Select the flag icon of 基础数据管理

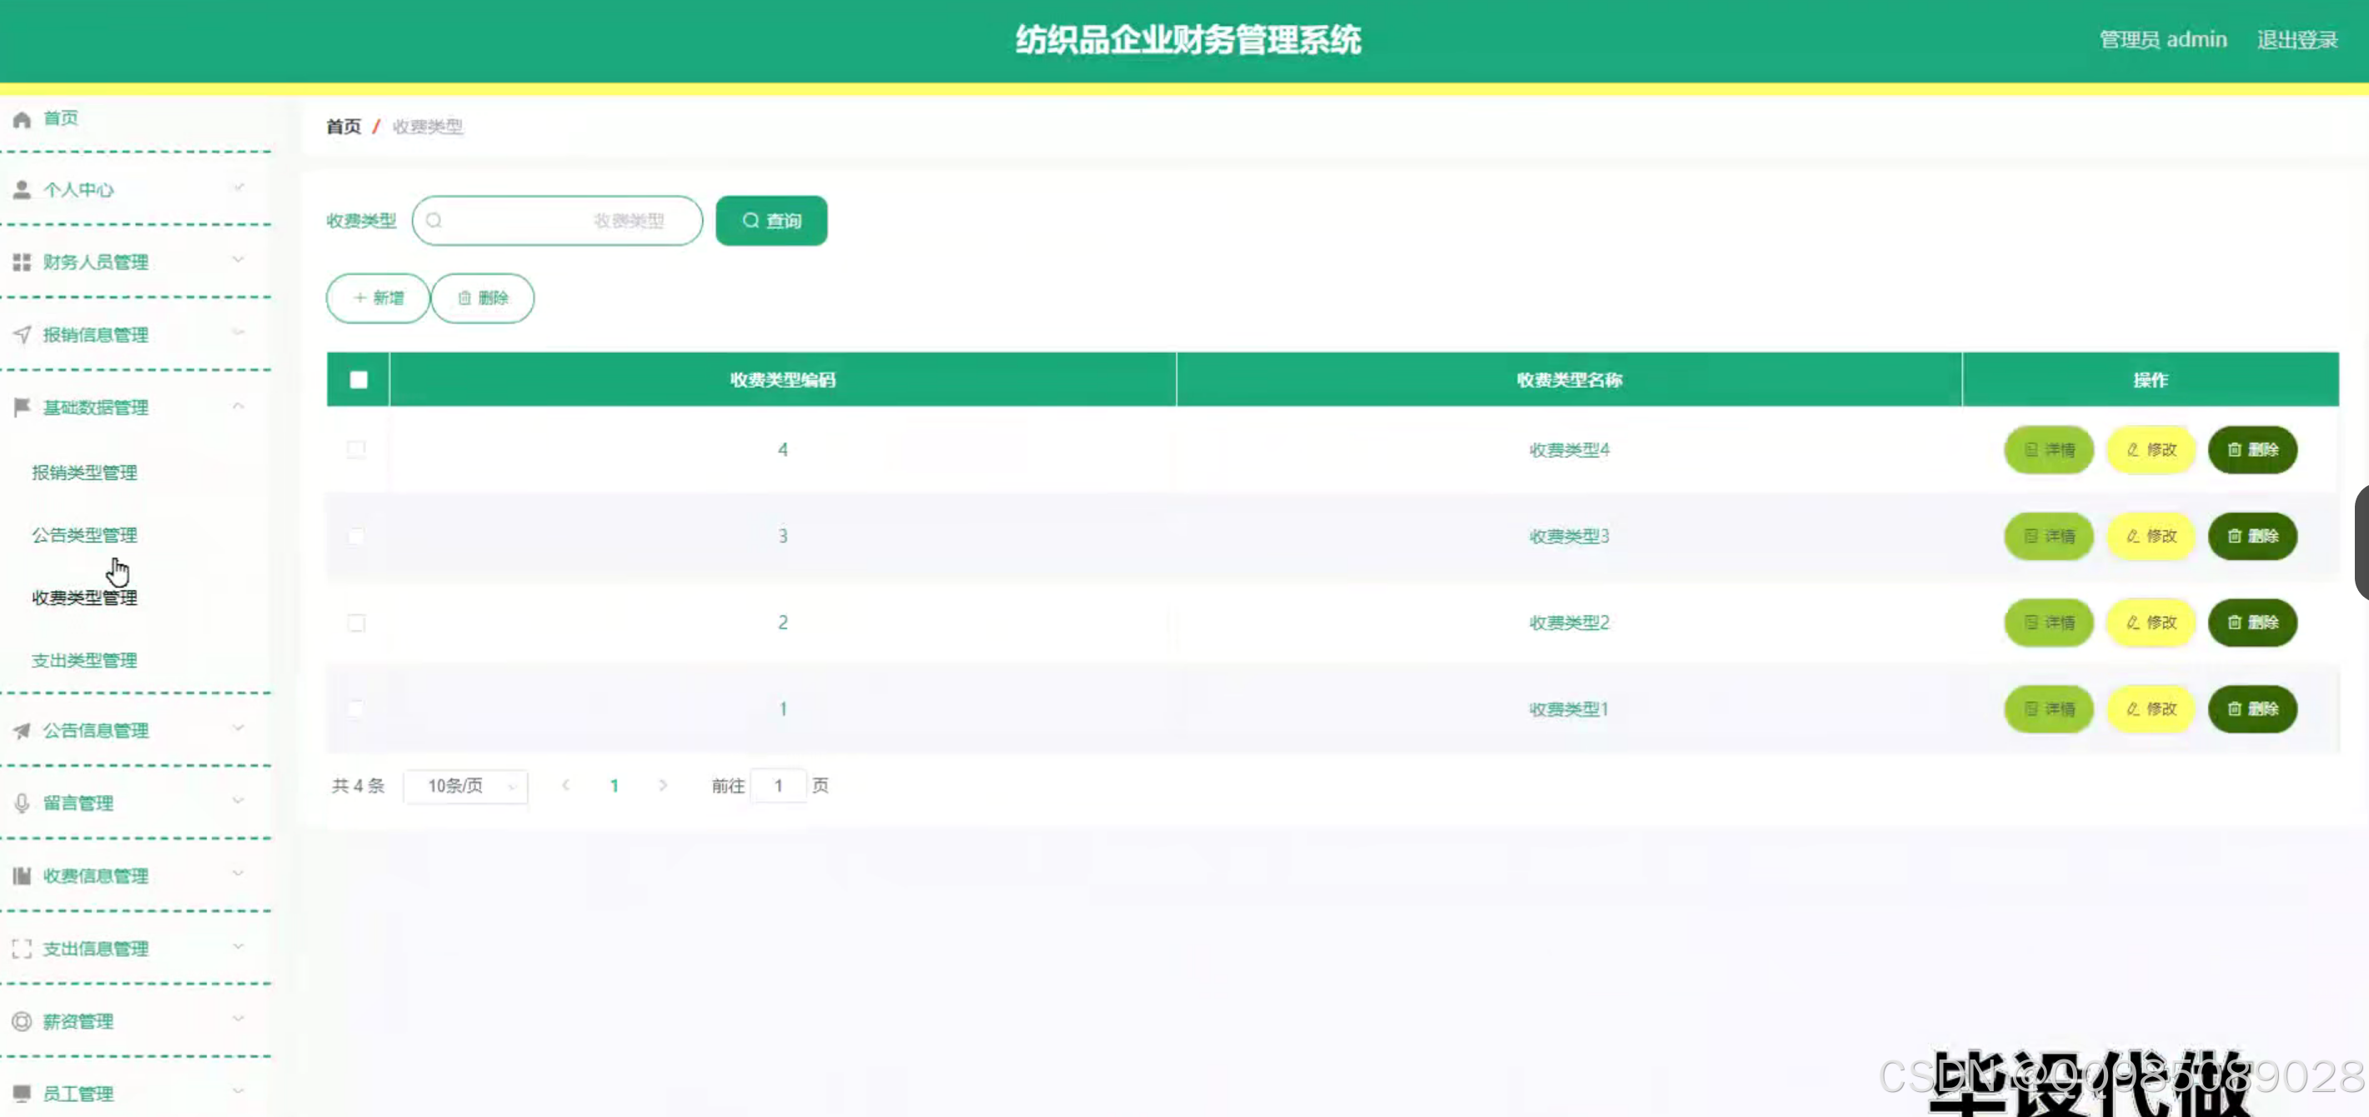(x=20, y=408)
